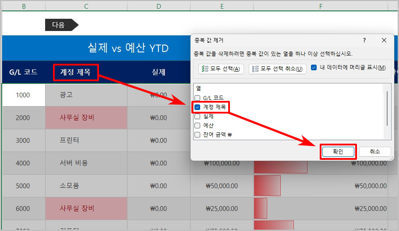This screenshot has width=399, height=231.
Task: Select column C header
Action: [86, 6]
